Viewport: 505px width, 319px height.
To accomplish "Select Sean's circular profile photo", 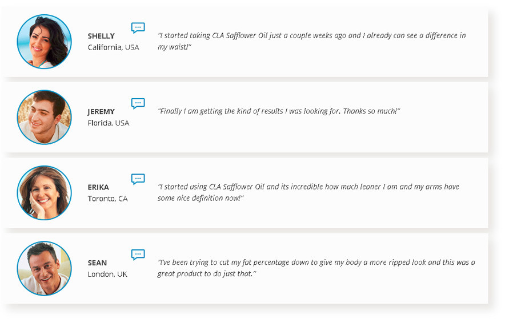I will 44,268.
